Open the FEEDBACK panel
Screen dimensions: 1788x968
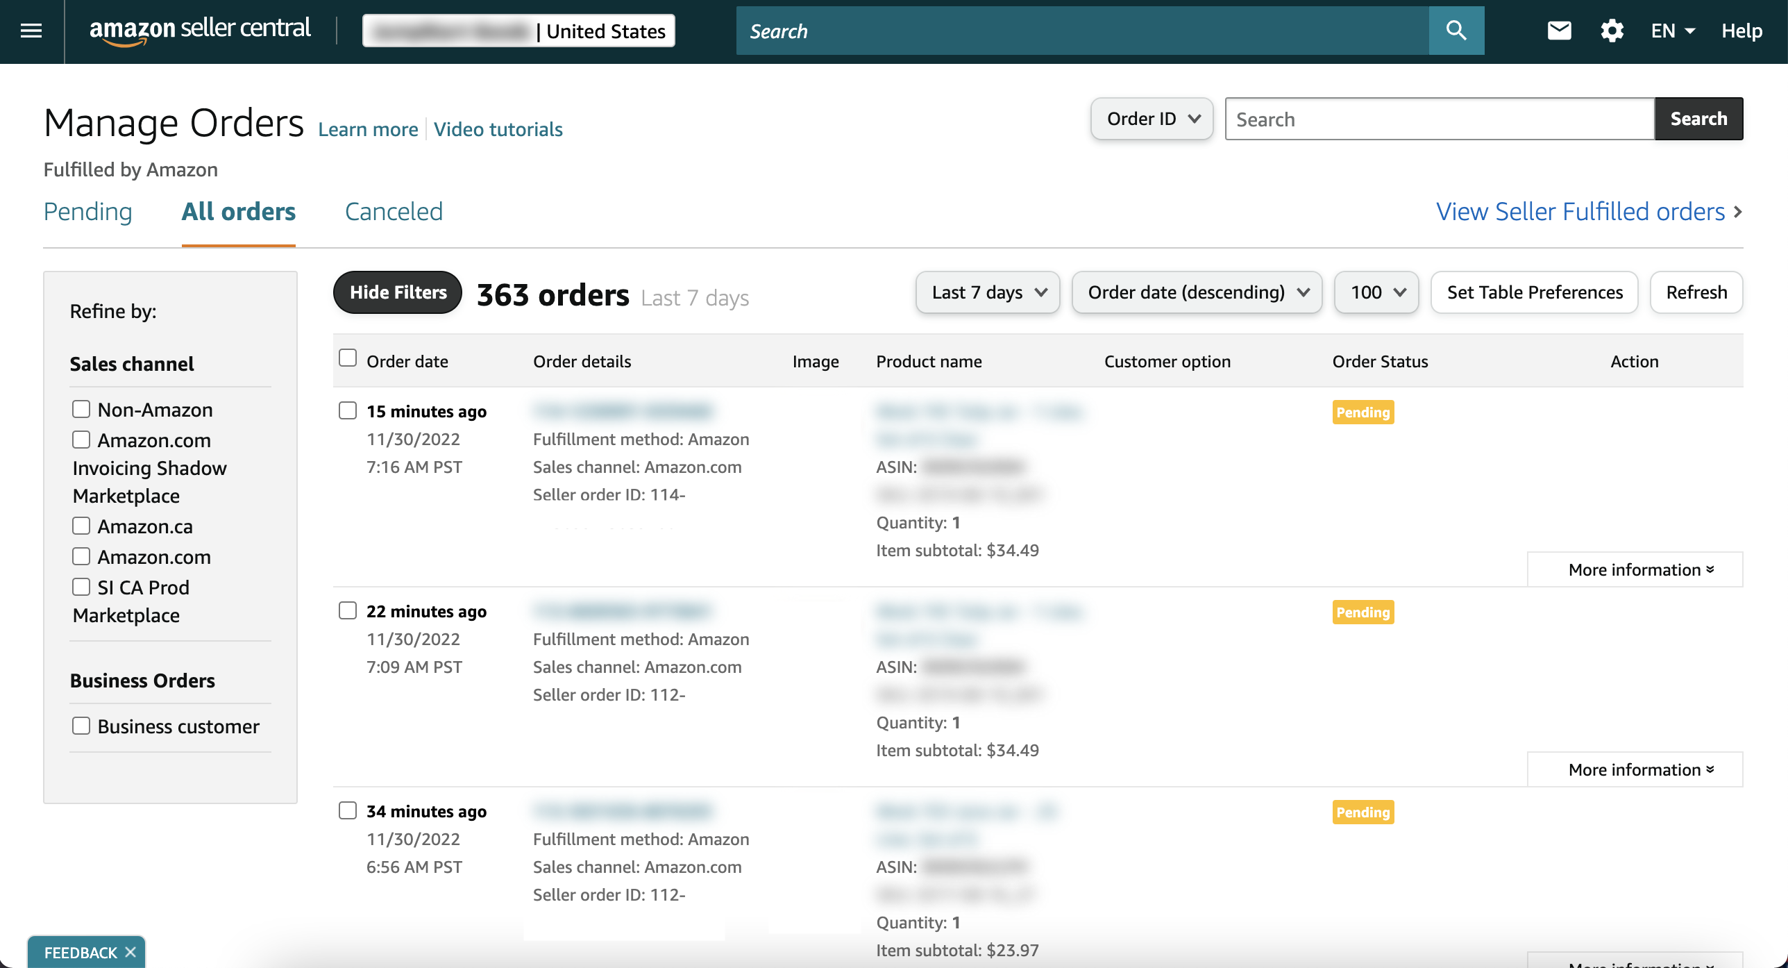(81, 952)
